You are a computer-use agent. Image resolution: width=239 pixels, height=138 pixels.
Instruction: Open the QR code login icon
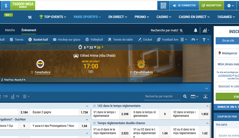[x=163, y=6]
